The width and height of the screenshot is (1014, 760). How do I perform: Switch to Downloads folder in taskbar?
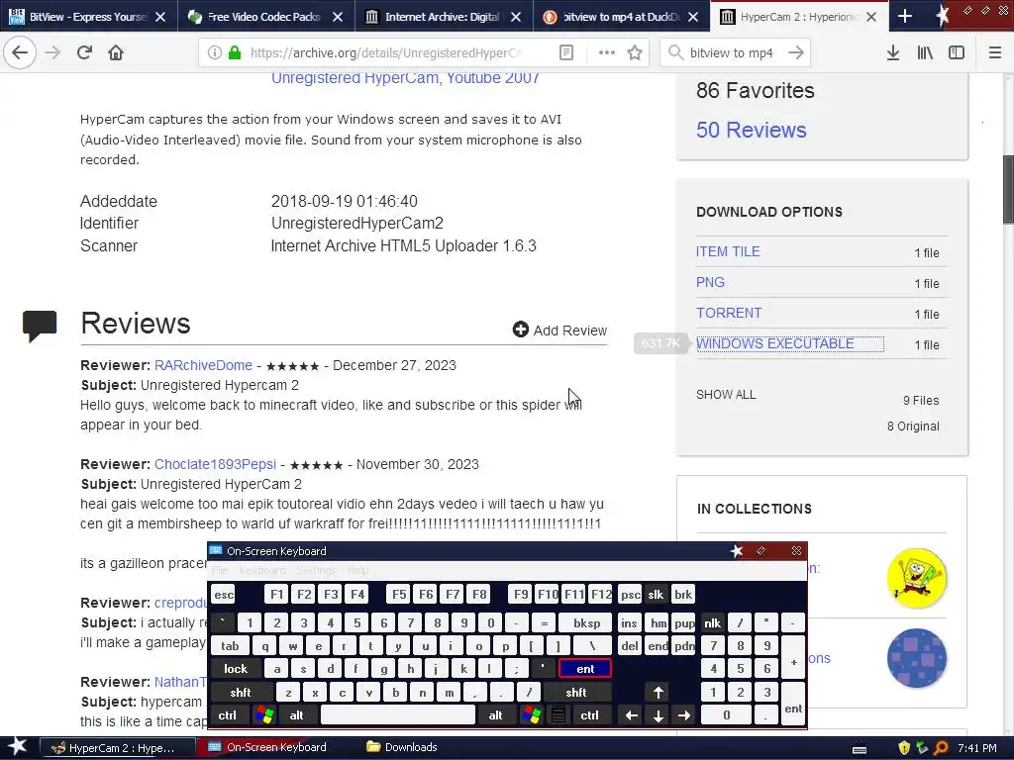[x=402, y=747]
